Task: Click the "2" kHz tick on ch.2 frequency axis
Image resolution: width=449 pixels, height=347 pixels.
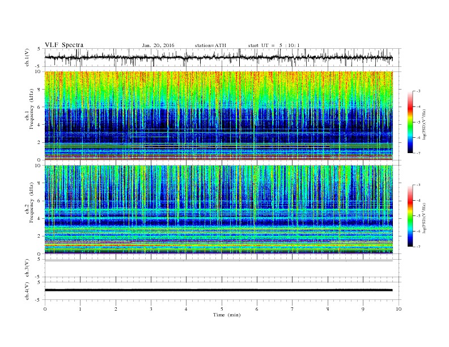Action: click(x=40, y=236)
